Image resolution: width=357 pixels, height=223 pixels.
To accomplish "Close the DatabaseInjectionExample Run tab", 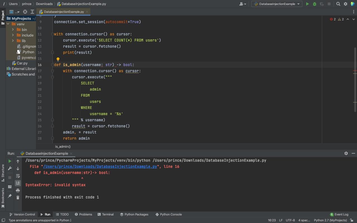I will (x=71, y=153).
